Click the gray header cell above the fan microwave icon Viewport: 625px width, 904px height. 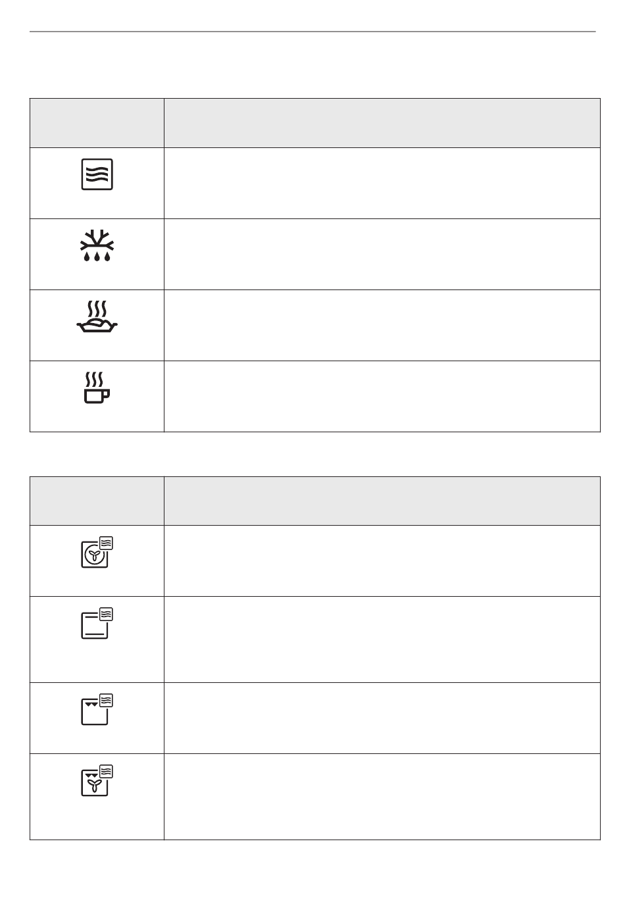coord(97,501)
